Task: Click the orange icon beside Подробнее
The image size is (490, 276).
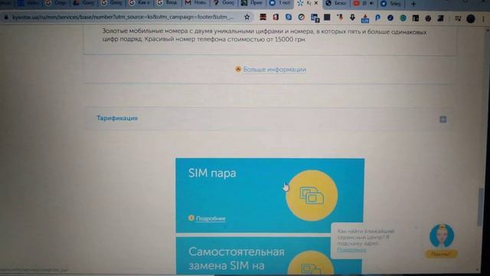Action: [191, 218]
